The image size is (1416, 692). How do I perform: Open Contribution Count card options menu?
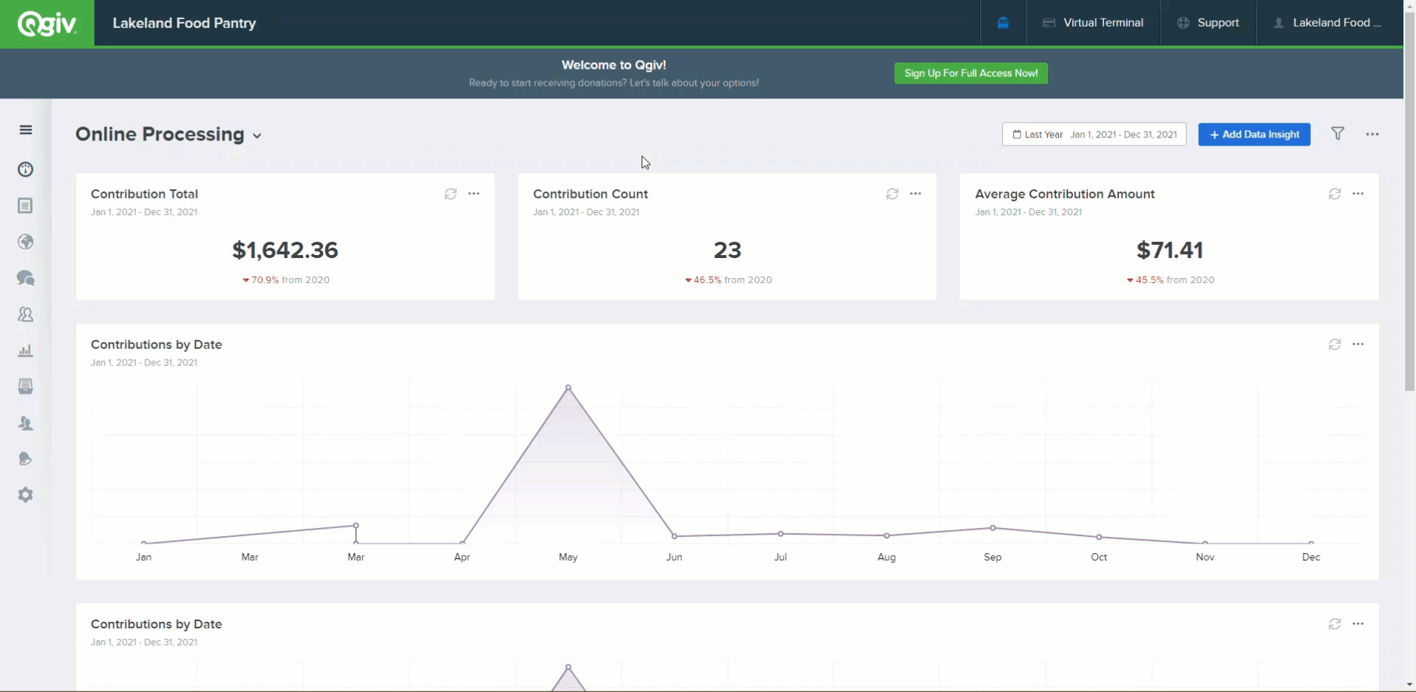coord(916,194)
